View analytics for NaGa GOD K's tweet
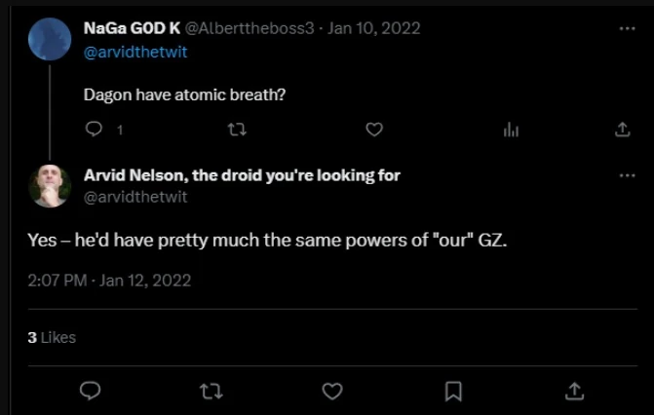Image resolution: width=654 pixels, height=415 pixels. (x=511, y=130)
